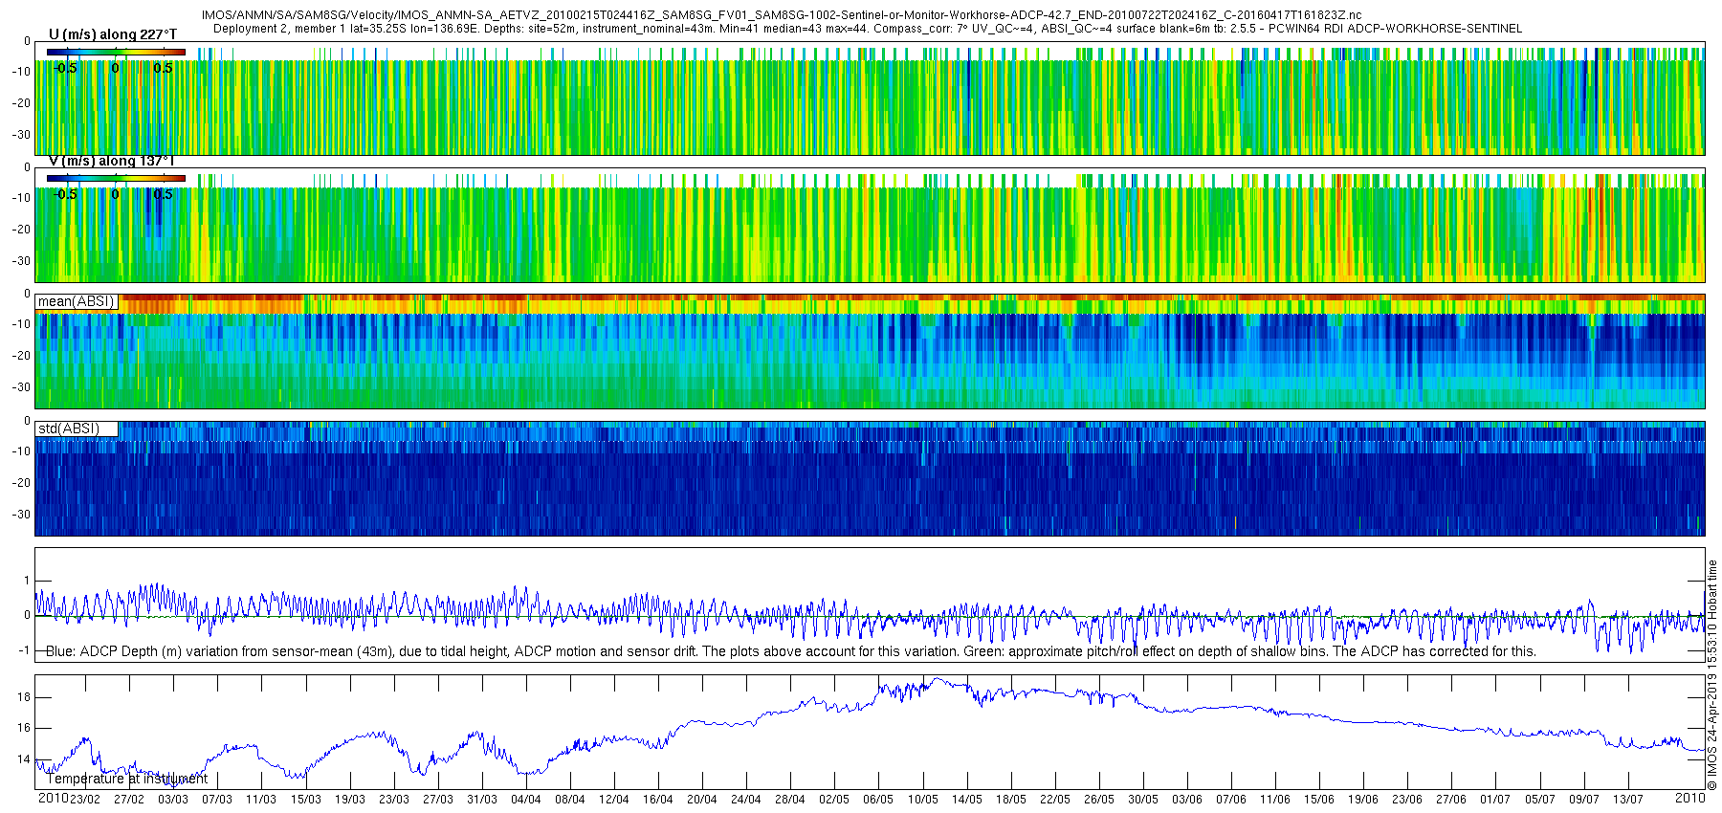Click the 13/07 date tick label
Screen dimensions: 1722x813
(1627, 800)
